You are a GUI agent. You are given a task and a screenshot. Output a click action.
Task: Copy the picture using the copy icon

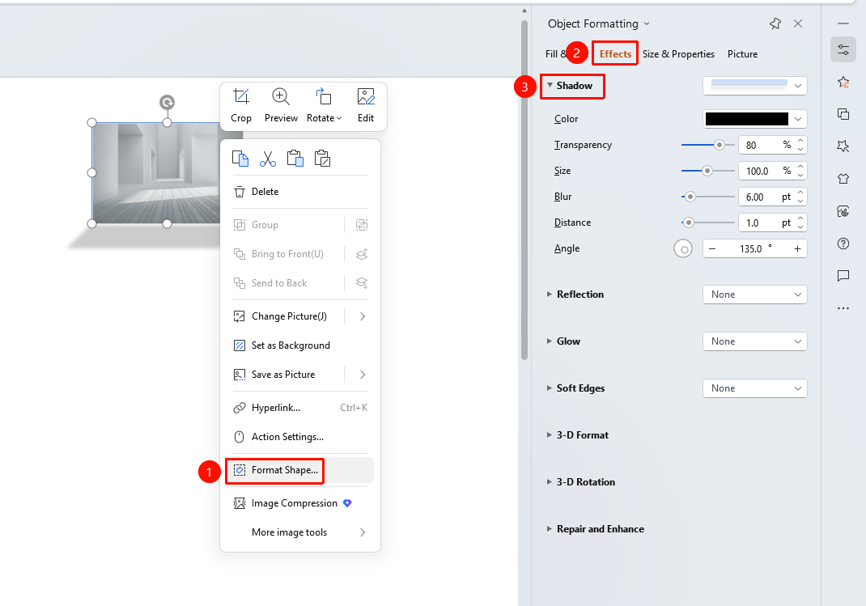point(240,159)
